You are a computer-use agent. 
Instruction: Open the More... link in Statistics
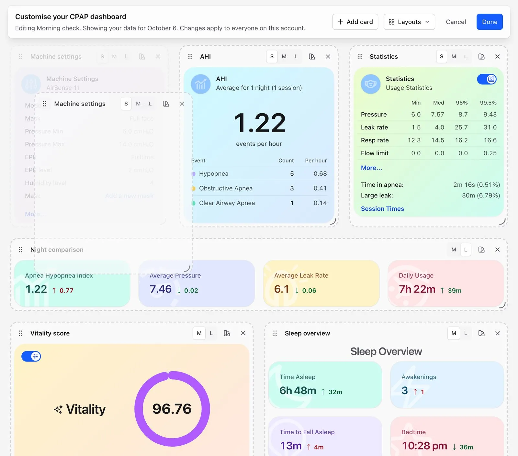371,168
